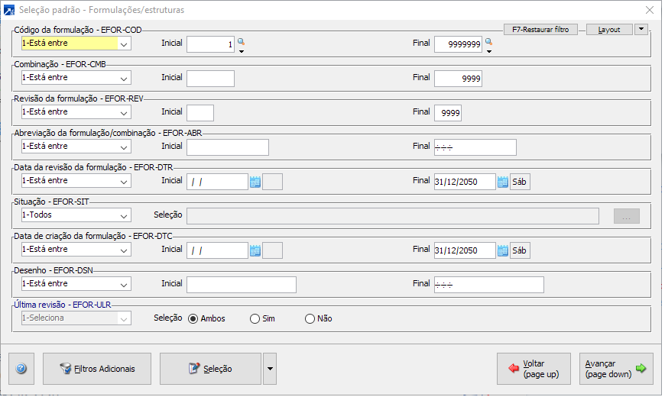This screenshot has height=397, width=665.
Task: Click the Última revisão 1-Seleciona disabled dropdown
Action: point(76,318)
